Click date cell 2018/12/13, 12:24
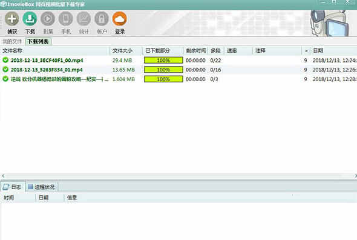The height and width of the screenshot is (240, 357). click(335, 61)
